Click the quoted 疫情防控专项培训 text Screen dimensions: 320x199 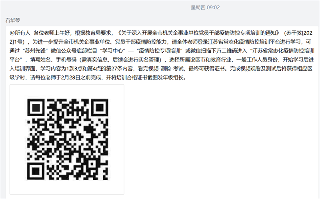(159, 51)
